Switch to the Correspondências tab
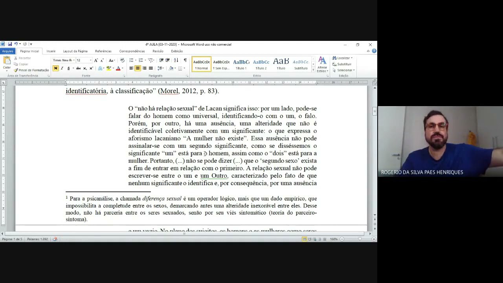 [x=132, y=51]
